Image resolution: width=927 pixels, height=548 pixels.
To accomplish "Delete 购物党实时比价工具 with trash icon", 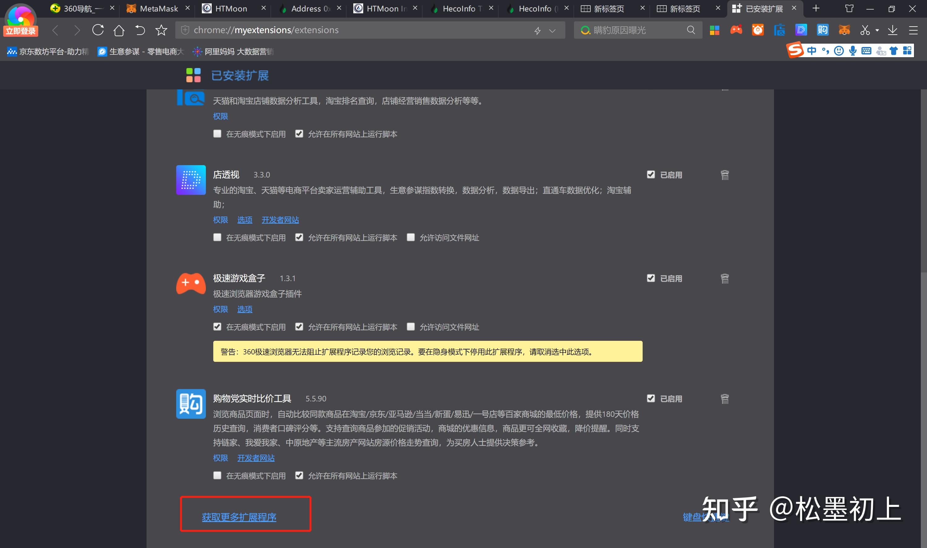I will tap(725, 399).
